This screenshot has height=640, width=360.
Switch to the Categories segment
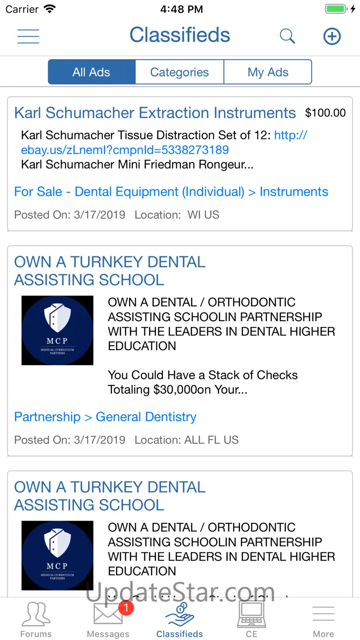(x=180, y=72)
